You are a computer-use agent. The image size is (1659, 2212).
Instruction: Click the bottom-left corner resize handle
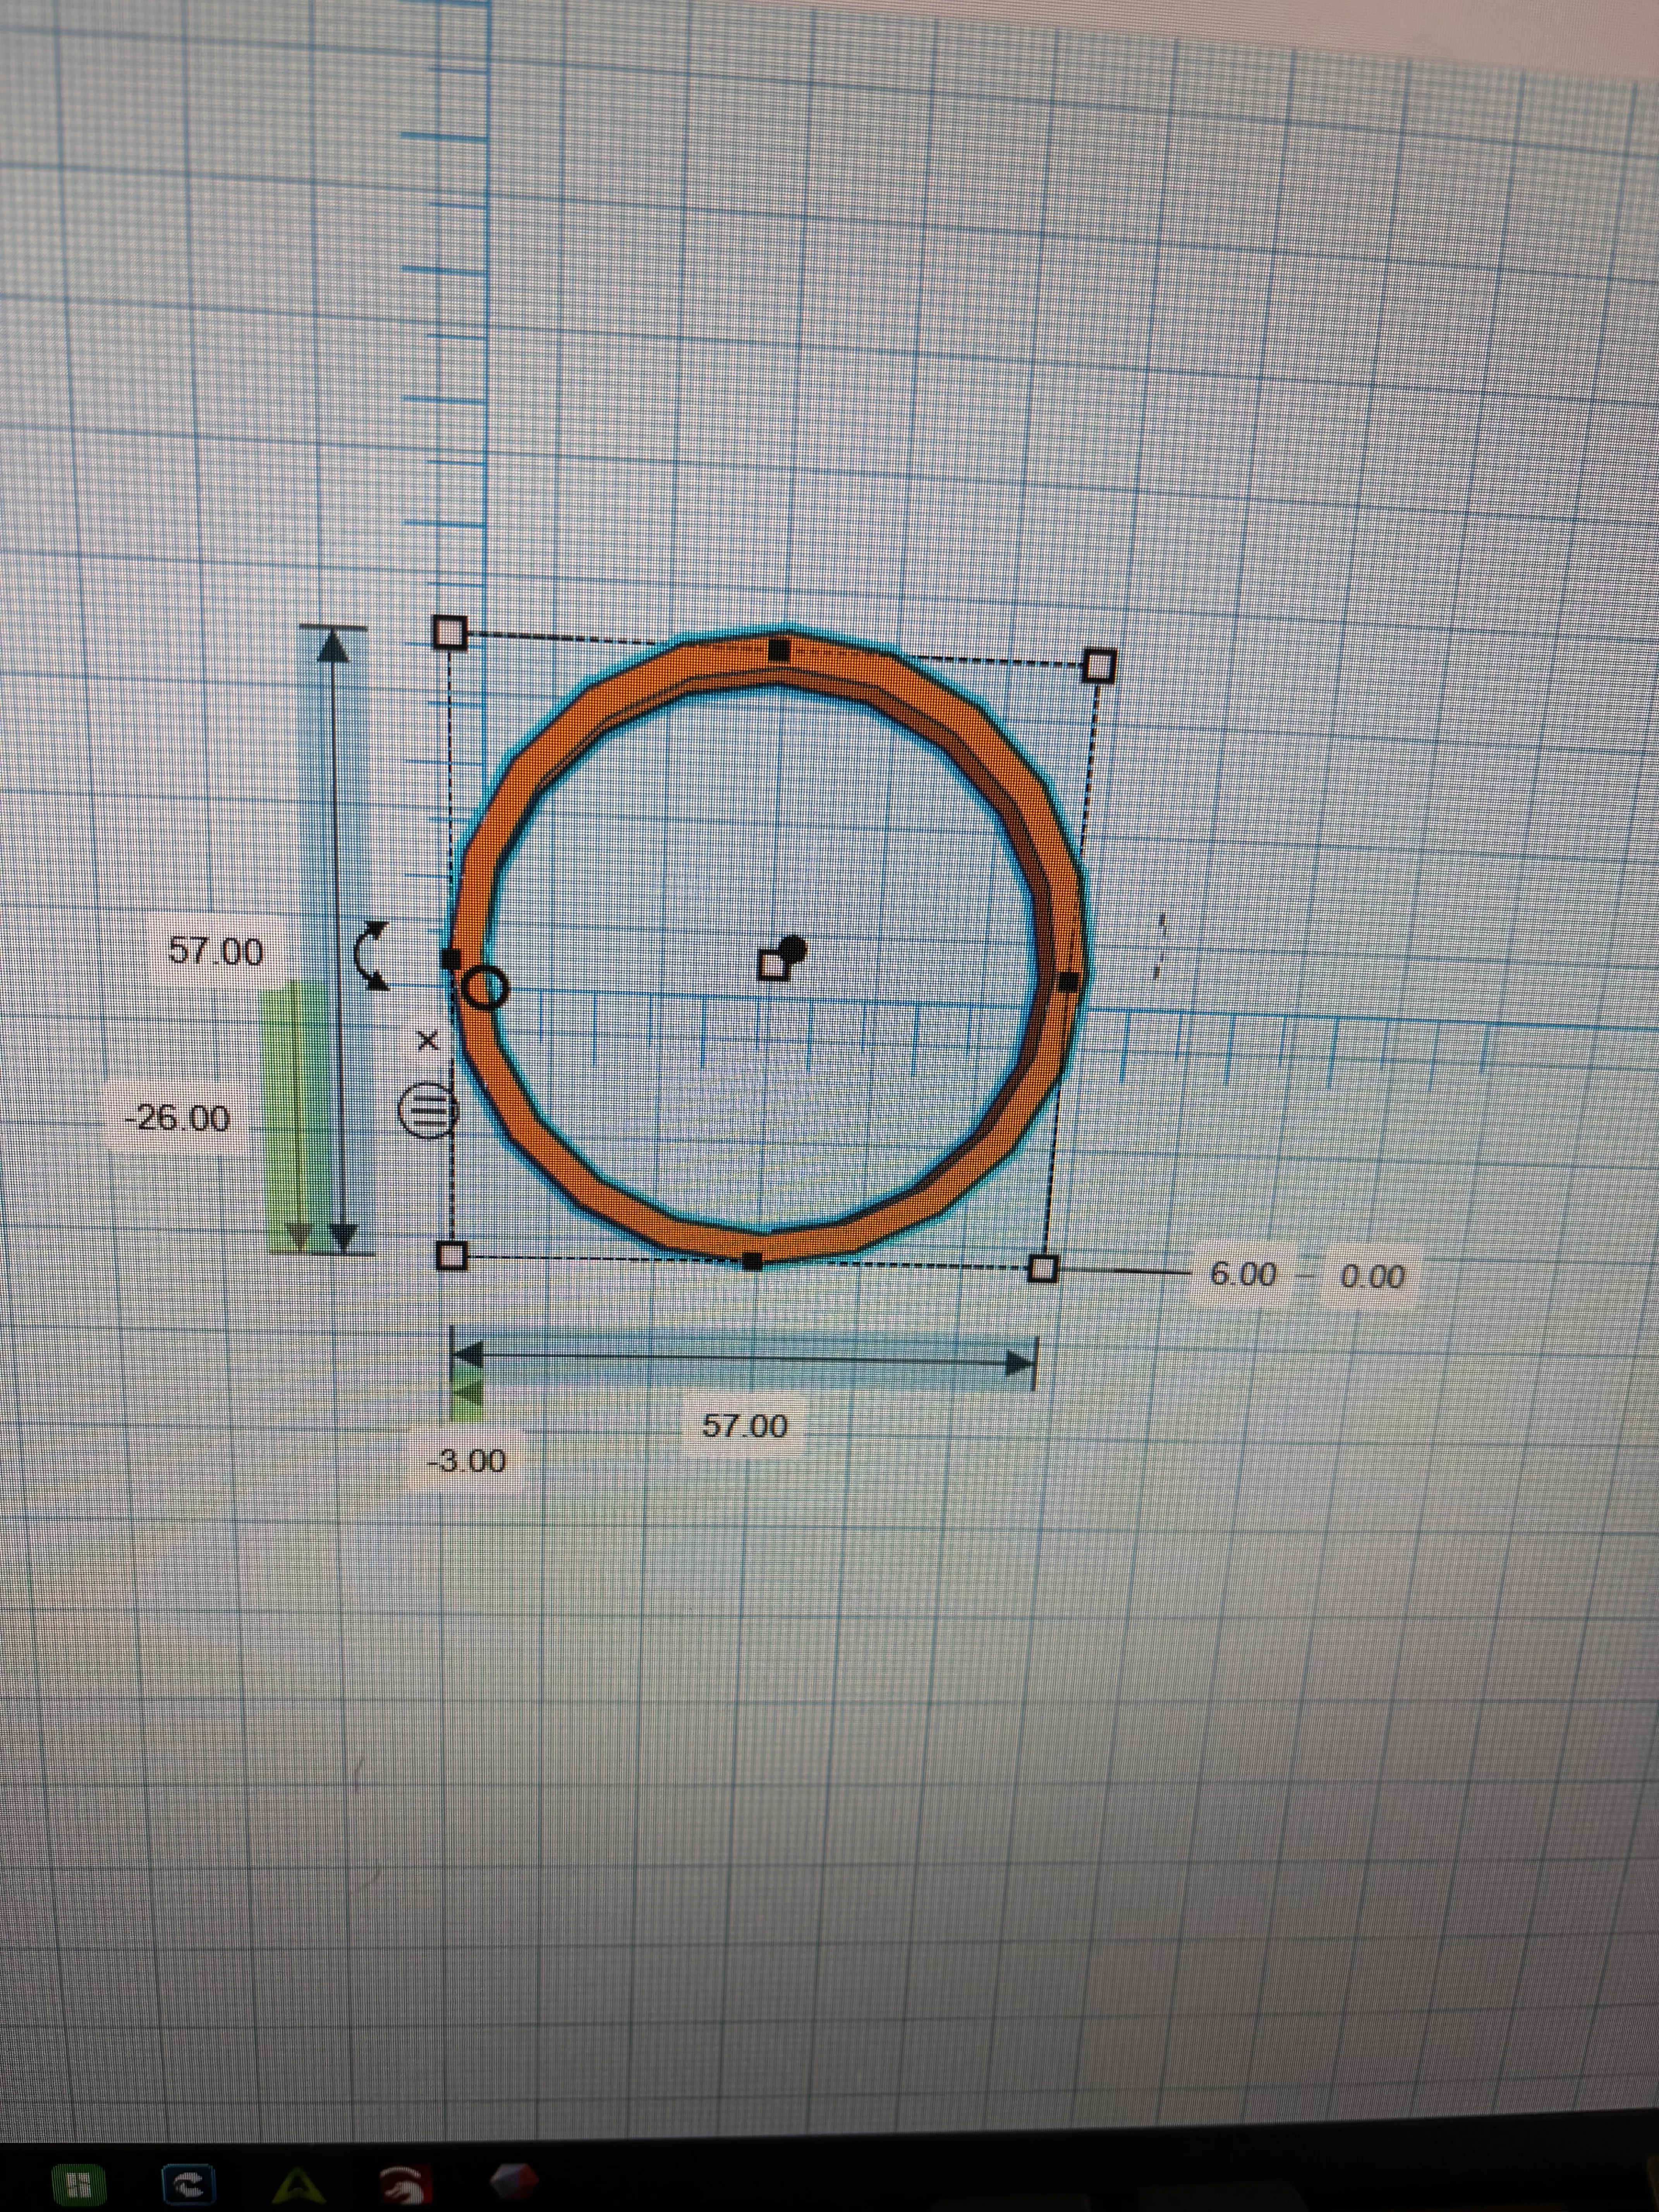click(452, 1256)
